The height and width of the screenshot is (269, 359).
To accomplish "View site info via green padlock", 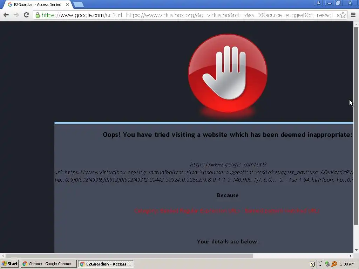I will pyautogui.click(x=38, y=15).
